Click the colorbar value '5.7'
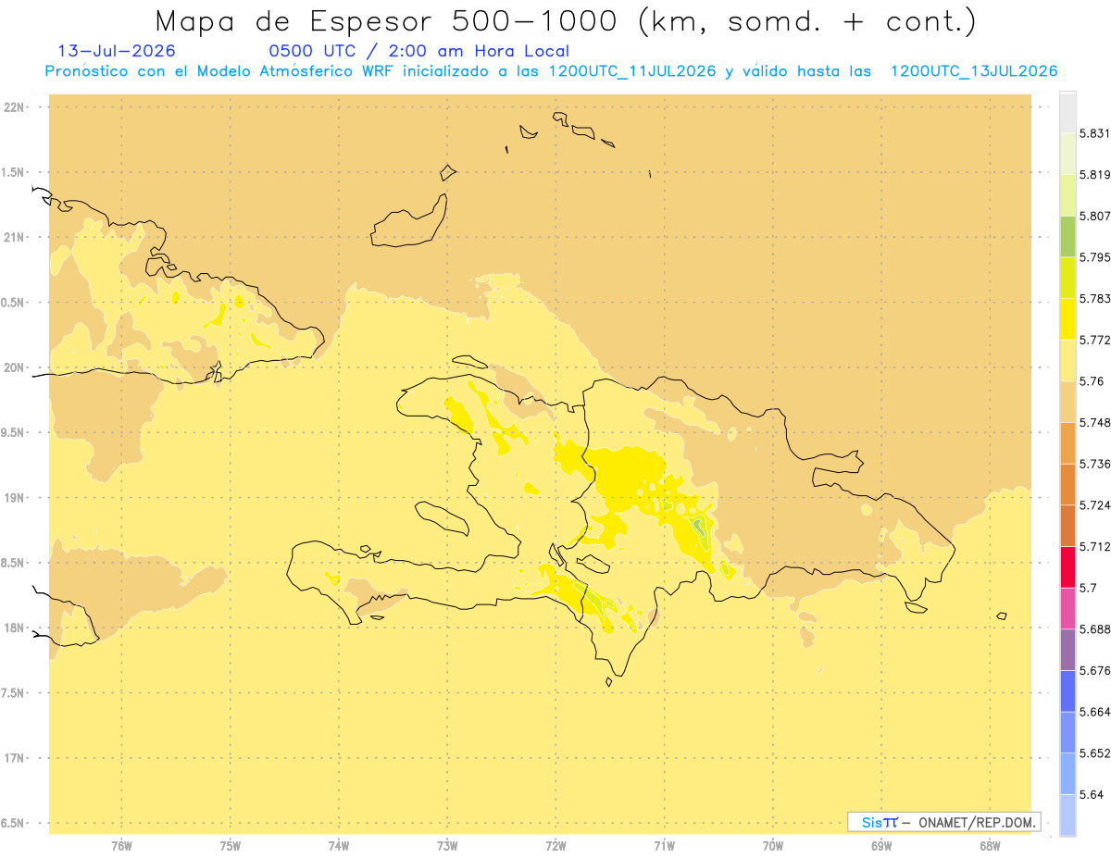The image size is (1111, 858). (x=1088, y=588)
